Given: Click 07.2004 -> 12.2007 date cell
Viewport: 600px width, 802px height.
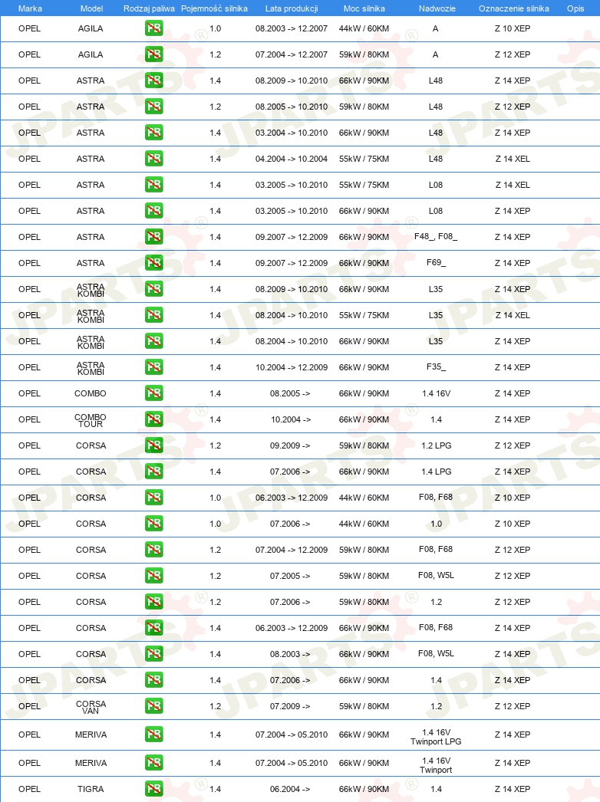Looking at the screenshot, I should [x=292, y=54].
